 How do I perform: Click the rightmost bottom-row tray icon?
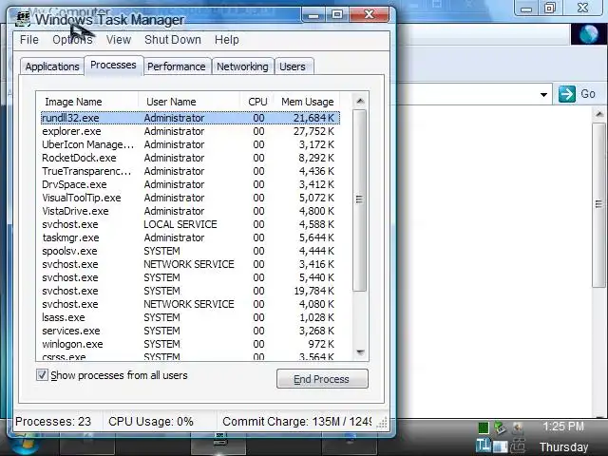pyautogui.click(x=518, y=446)
